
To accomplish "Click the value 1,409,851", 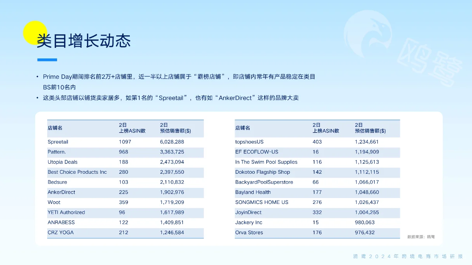I will [x=172, y=222].
